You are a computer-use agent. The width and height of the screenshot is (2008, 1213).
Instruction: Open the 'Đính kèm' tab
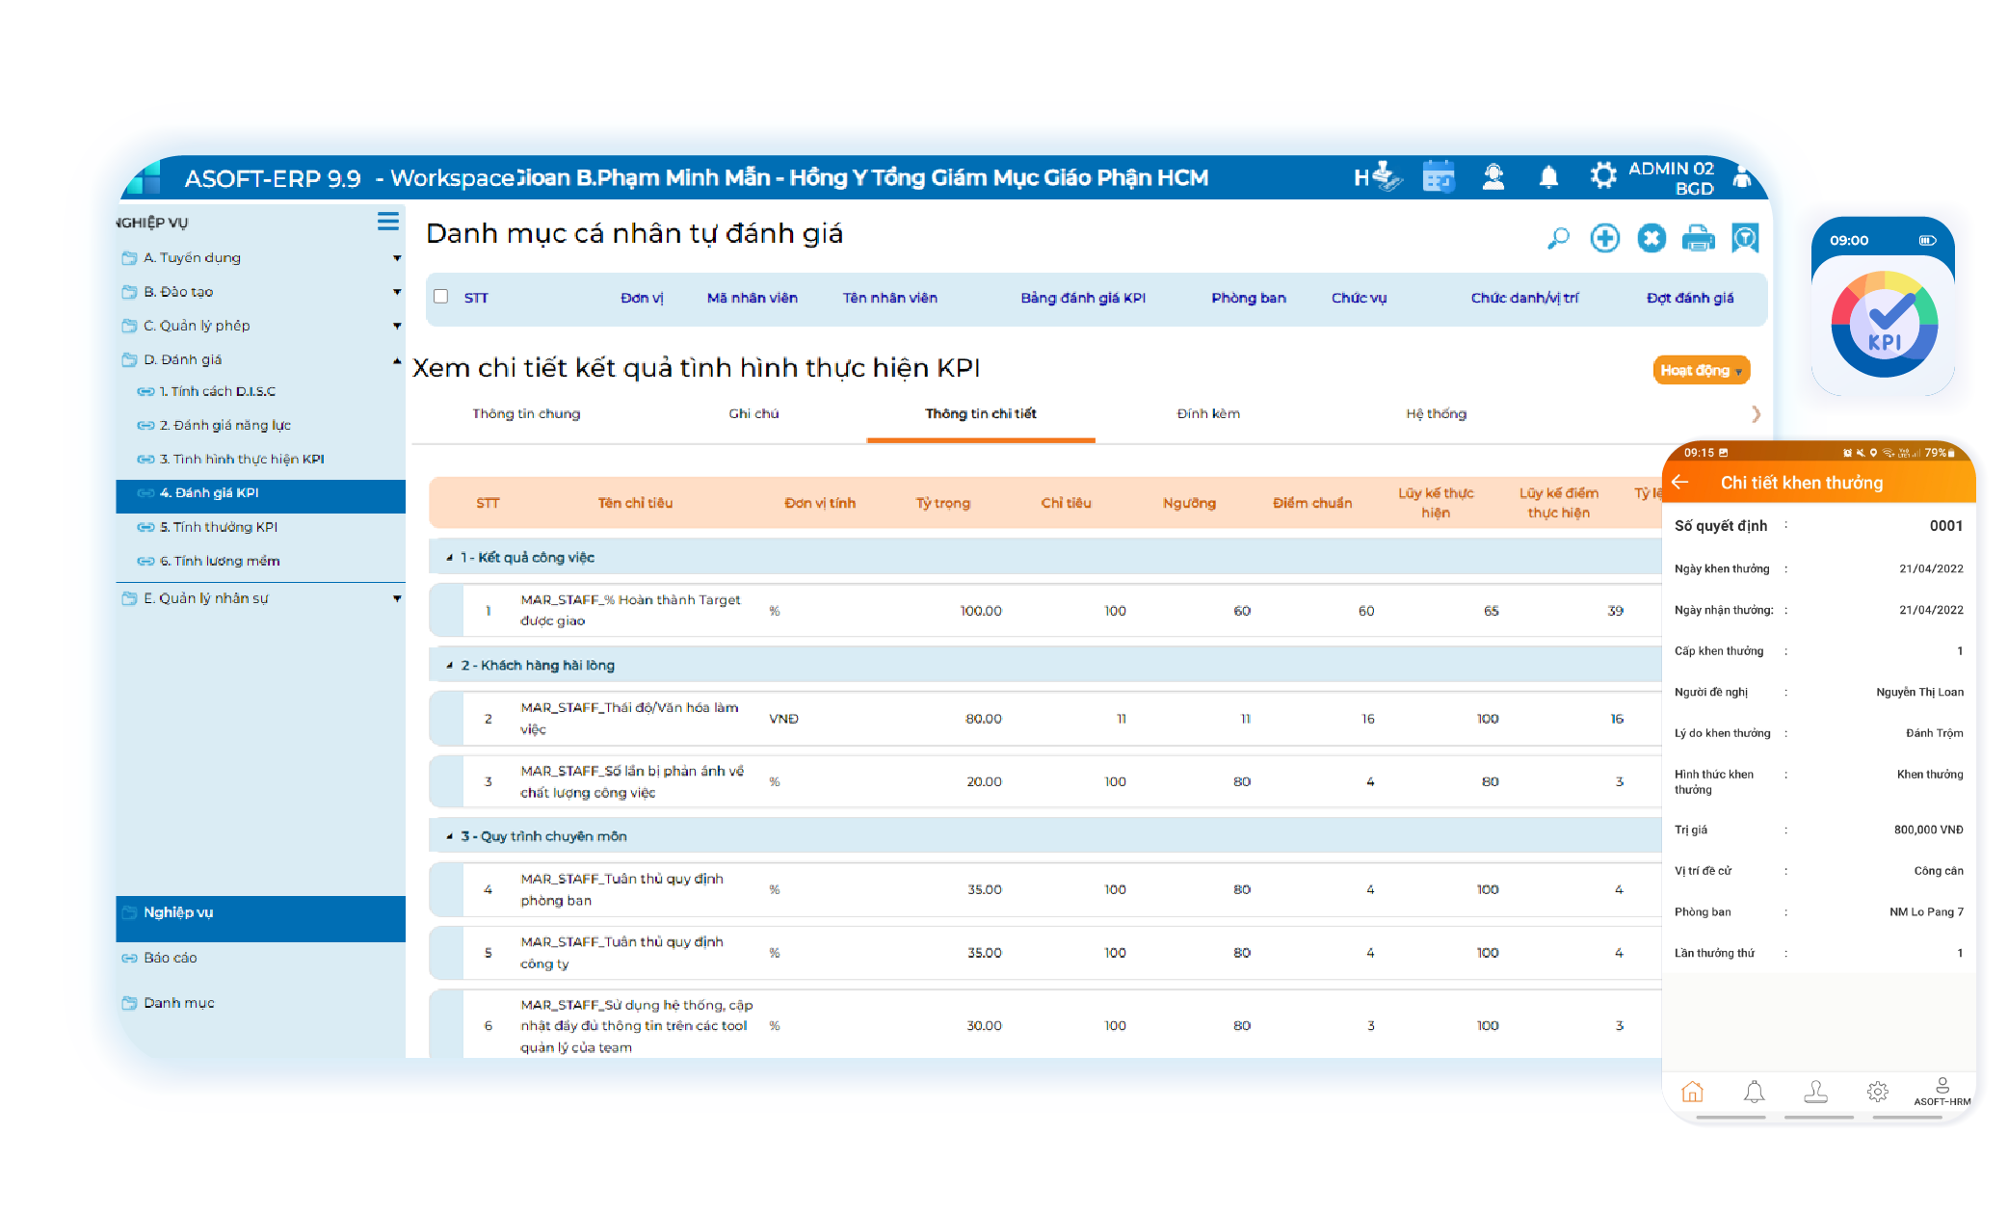point(1207,413)
